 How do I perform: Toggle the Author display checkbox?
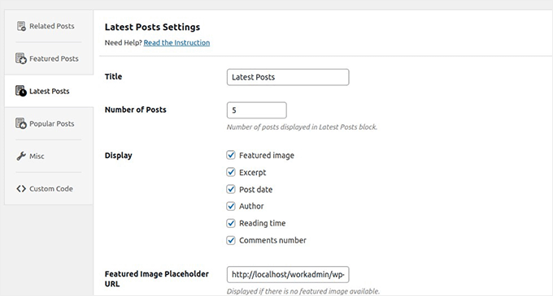(231, 206)
